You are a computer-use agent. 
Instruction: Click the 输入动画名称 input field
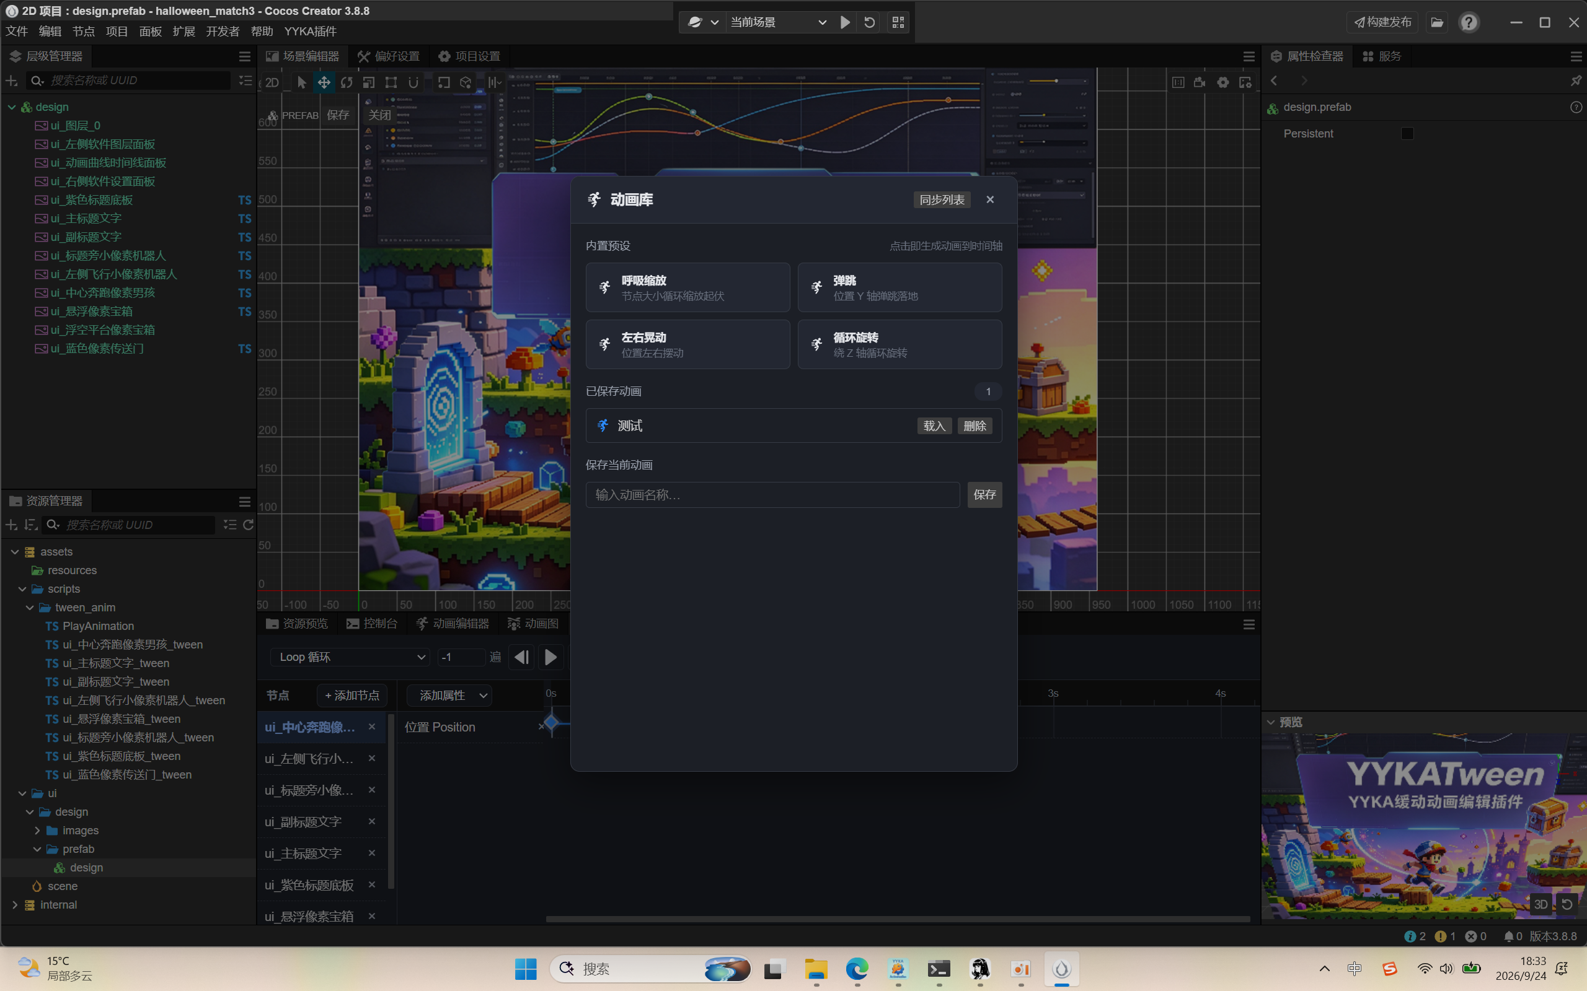point(772,495)
